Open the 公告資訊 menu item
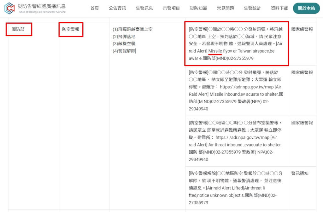Image resolution: width=323 pixels, height=212 pixels. pos(117,8)
